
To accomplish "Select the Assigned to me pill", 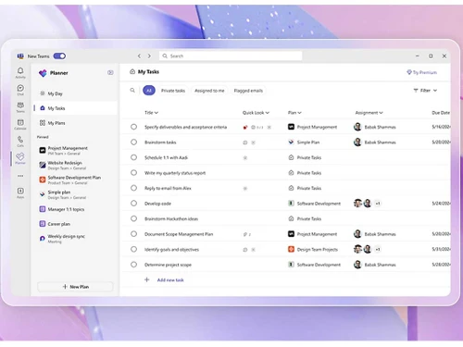I will tap(209, 91).
